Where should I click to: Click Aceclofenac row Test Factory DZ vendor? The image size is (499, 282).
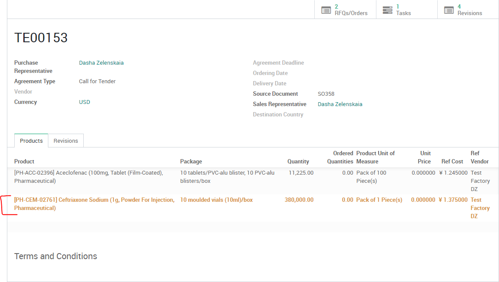(480, 181)
